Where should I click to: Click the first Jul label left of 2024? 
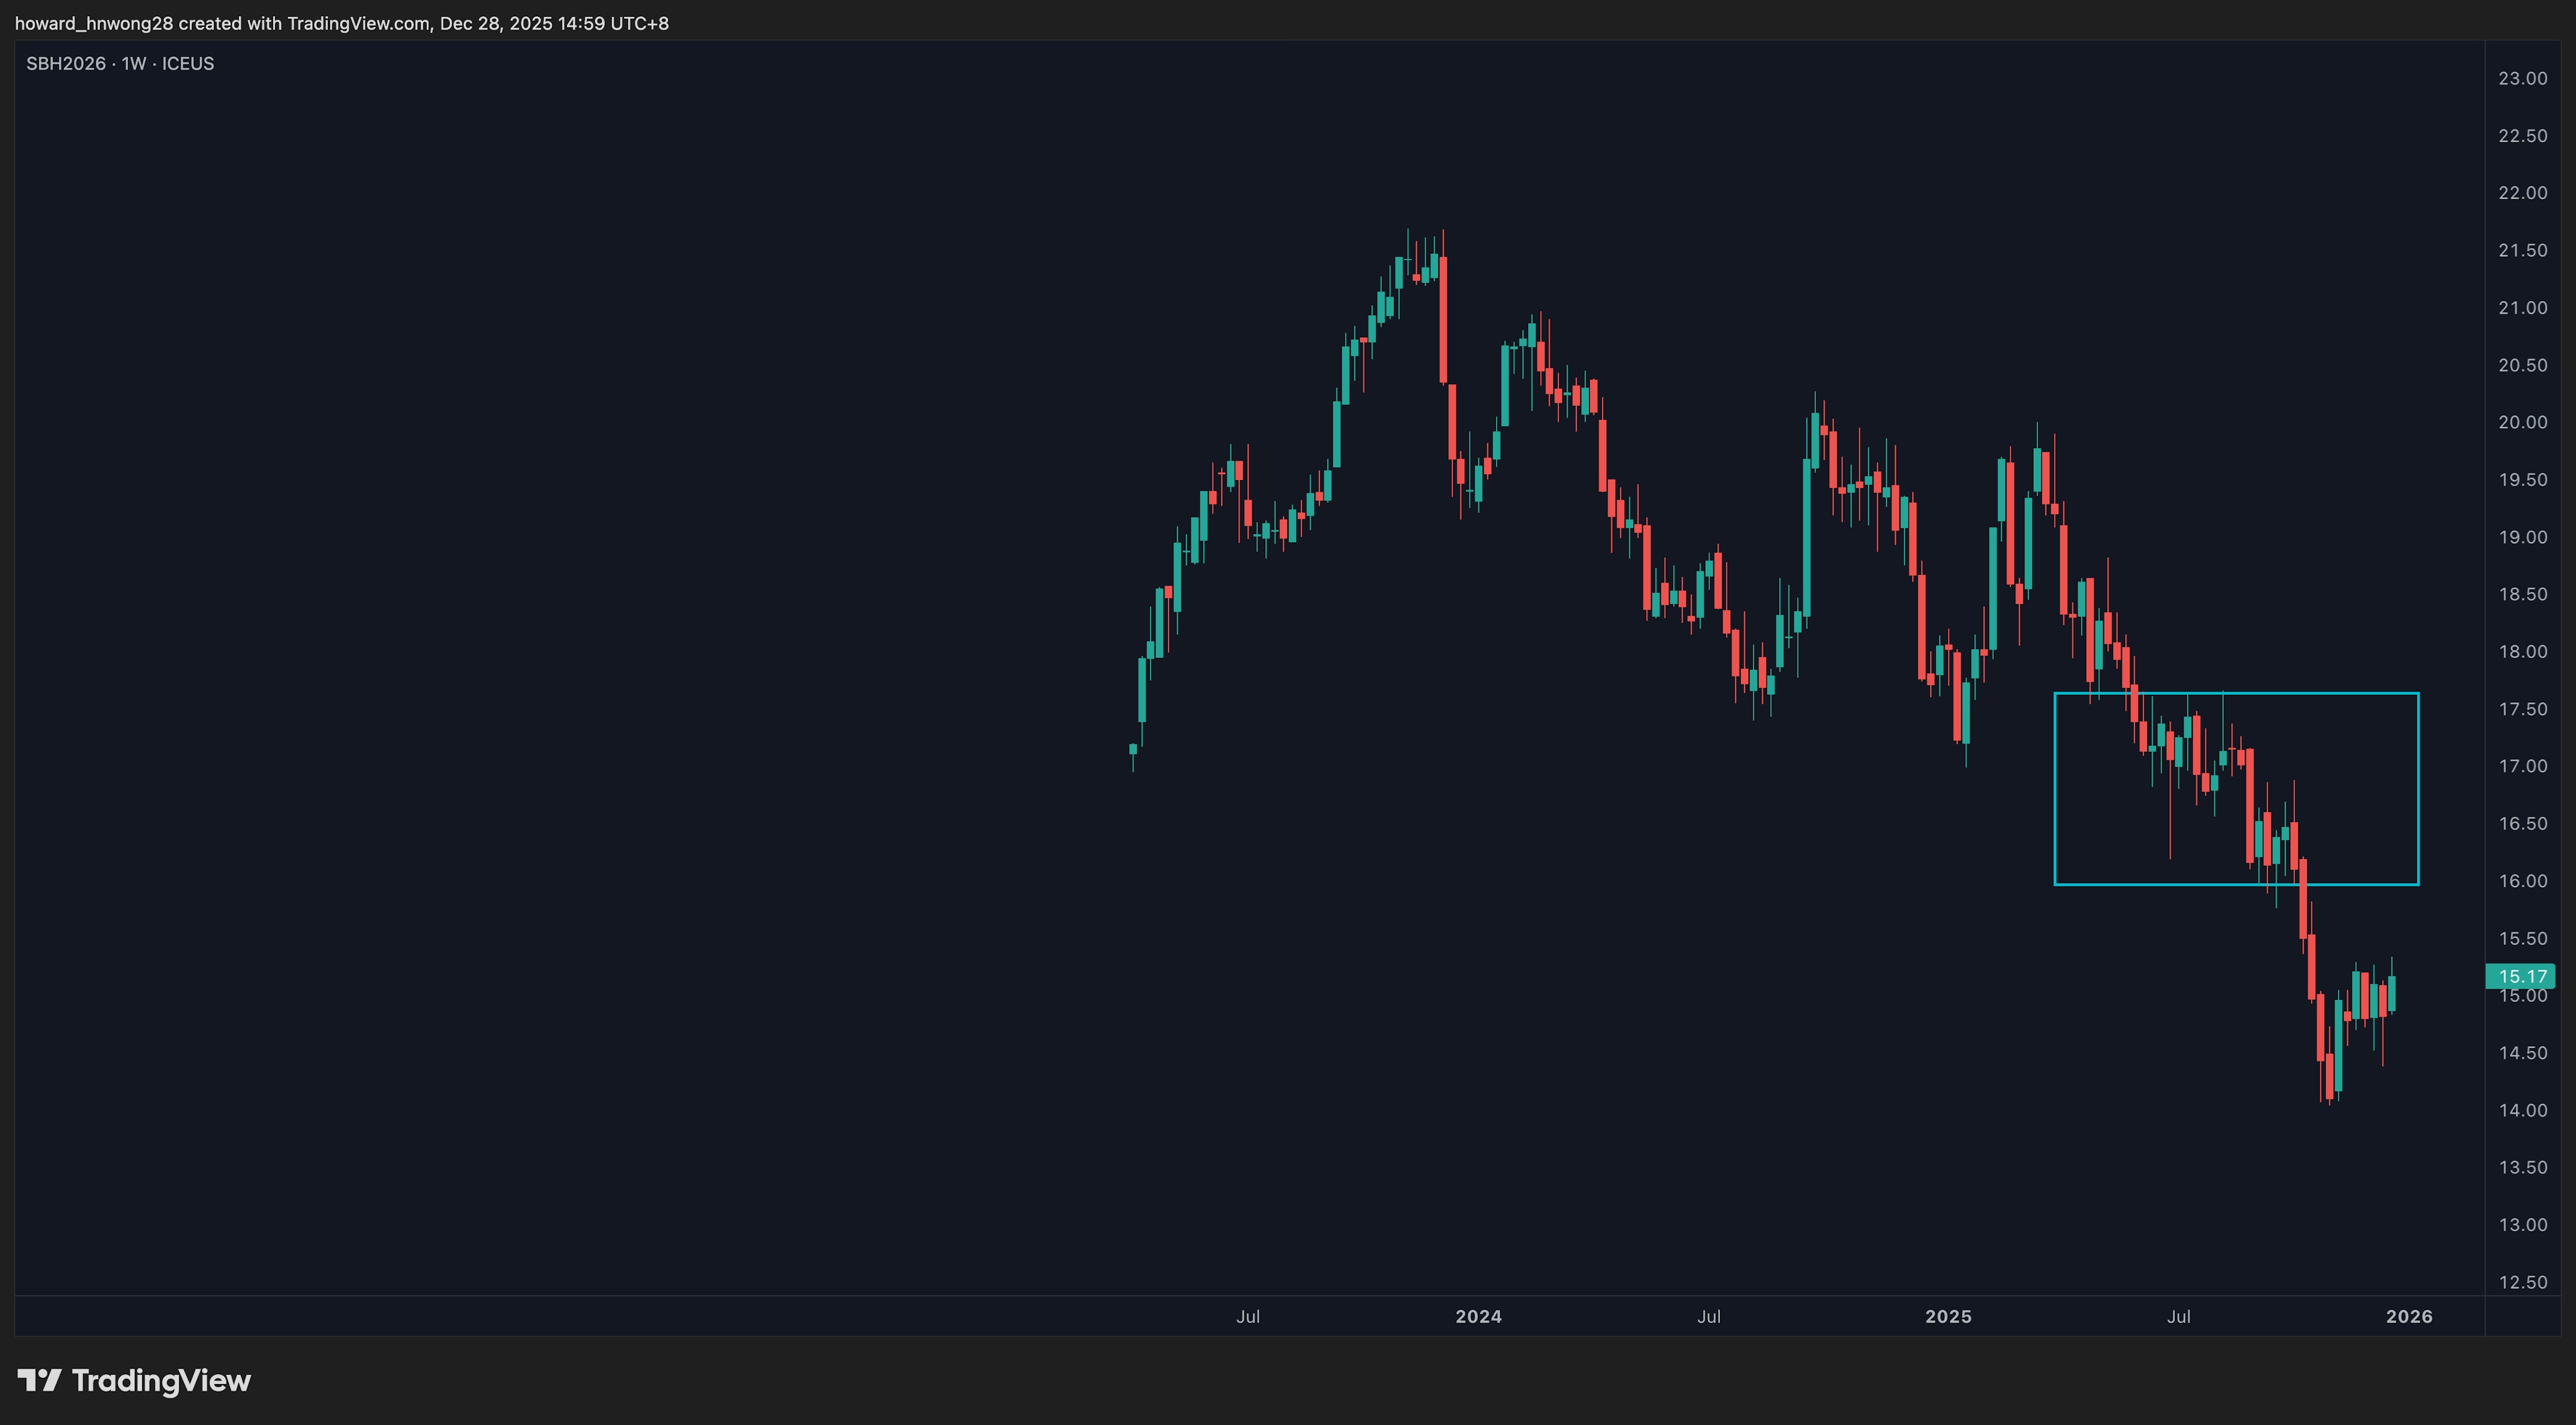[x=1247, y=1316]
